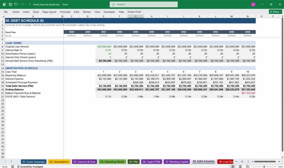The width and height of the screenshot is (284, 168).
Task: Switch to 01. Cover Summary sheet
Action: (34, 162)
